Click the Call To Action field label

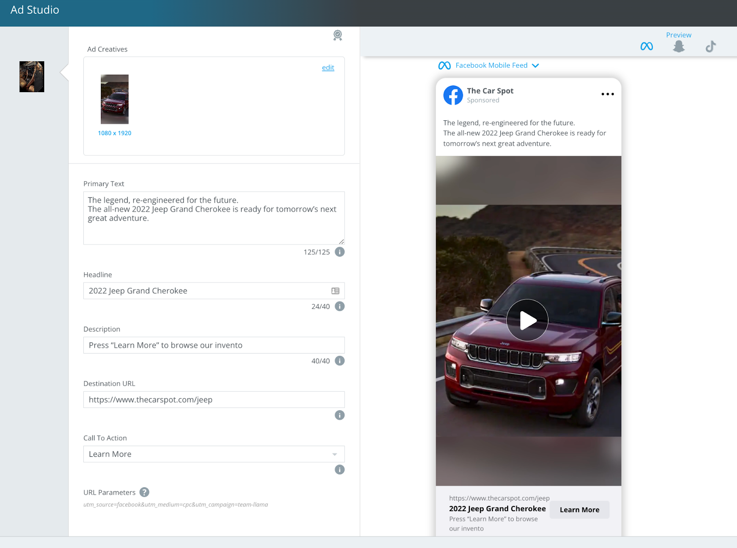105,438
